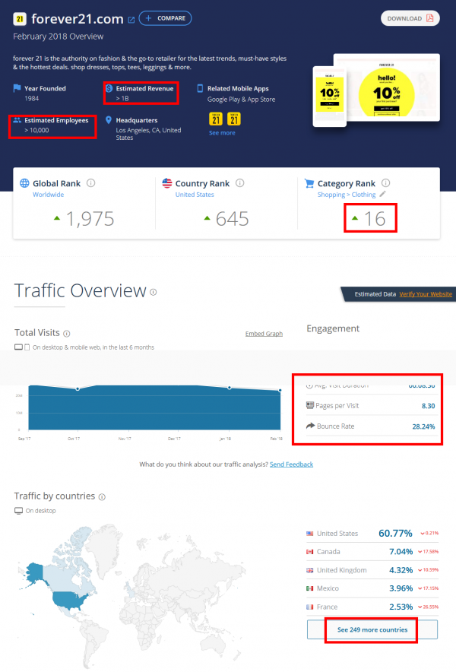Viewport: 456px width, 672px height.
Task: Open the See more apps link
Action: 222,133
